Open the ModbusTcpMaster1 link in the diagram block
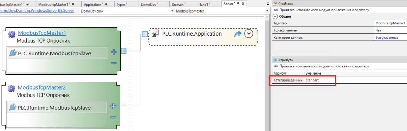This screenshot has height=131, width=407. (42, 33)
